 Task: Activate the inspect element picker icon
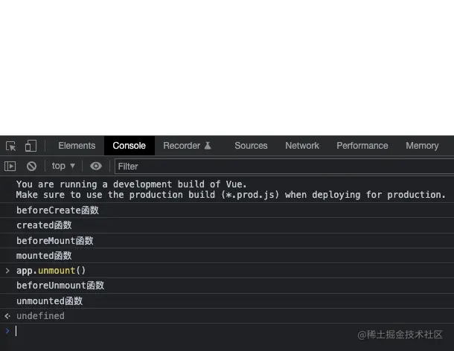(x=11, y=146)
